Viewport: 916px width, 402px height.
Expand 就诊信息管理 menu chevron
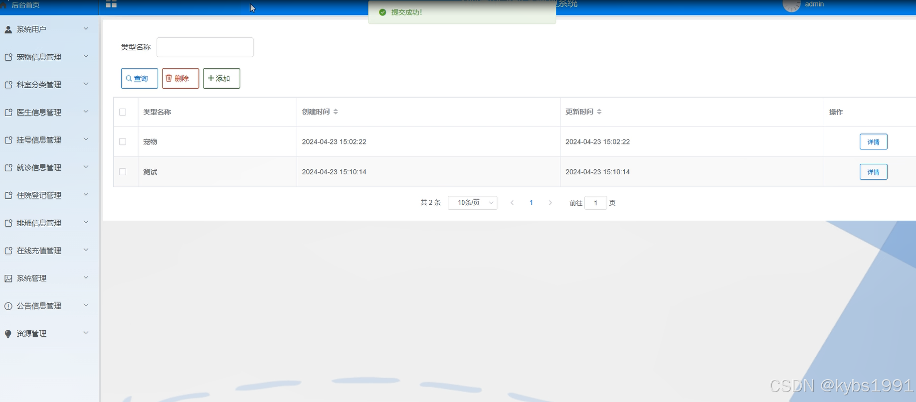pyautogui.click(x=86, y=167)
